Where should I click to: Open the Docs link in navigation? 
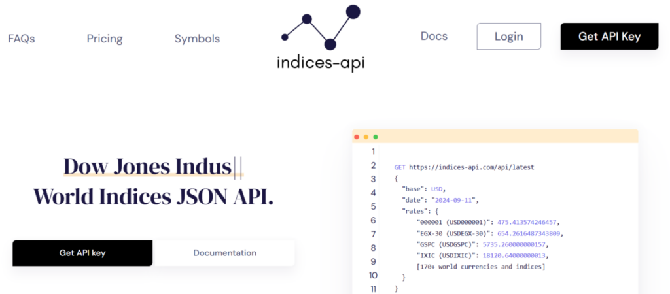coord(434,36)
